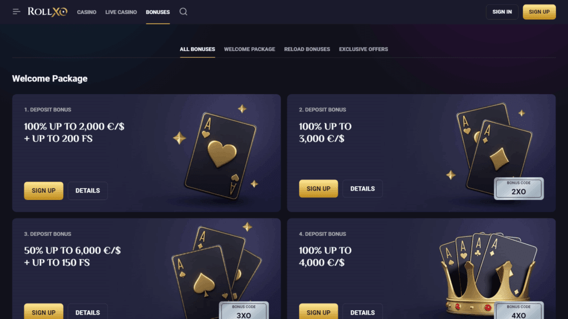Select the Exclusive Offers tab

click(363, 49)
